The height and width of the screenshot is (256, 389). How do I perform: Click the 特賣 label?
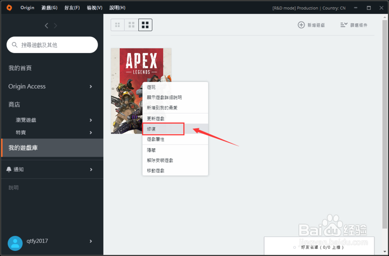point(21,132)
